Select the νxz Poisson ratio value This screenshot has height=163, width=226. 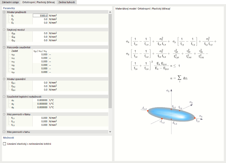[40, 58]
